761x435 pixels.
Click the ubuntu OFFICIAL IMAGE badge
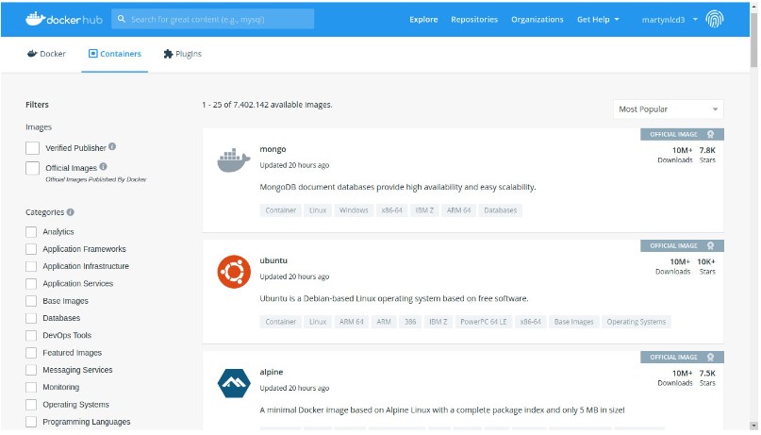point(682,245)
